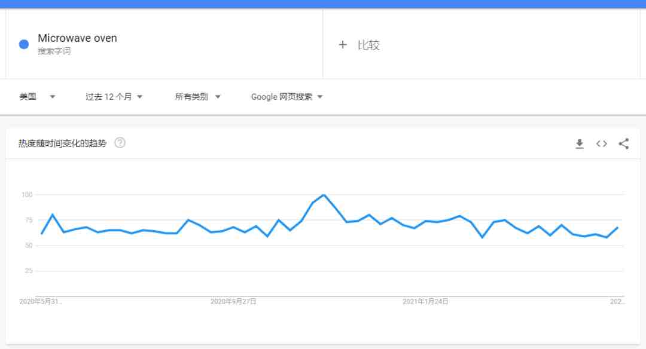The width and height of the screenshot is (646, 349).
Task: Expand the 美国 region dropdown
Action: (37, 97)
